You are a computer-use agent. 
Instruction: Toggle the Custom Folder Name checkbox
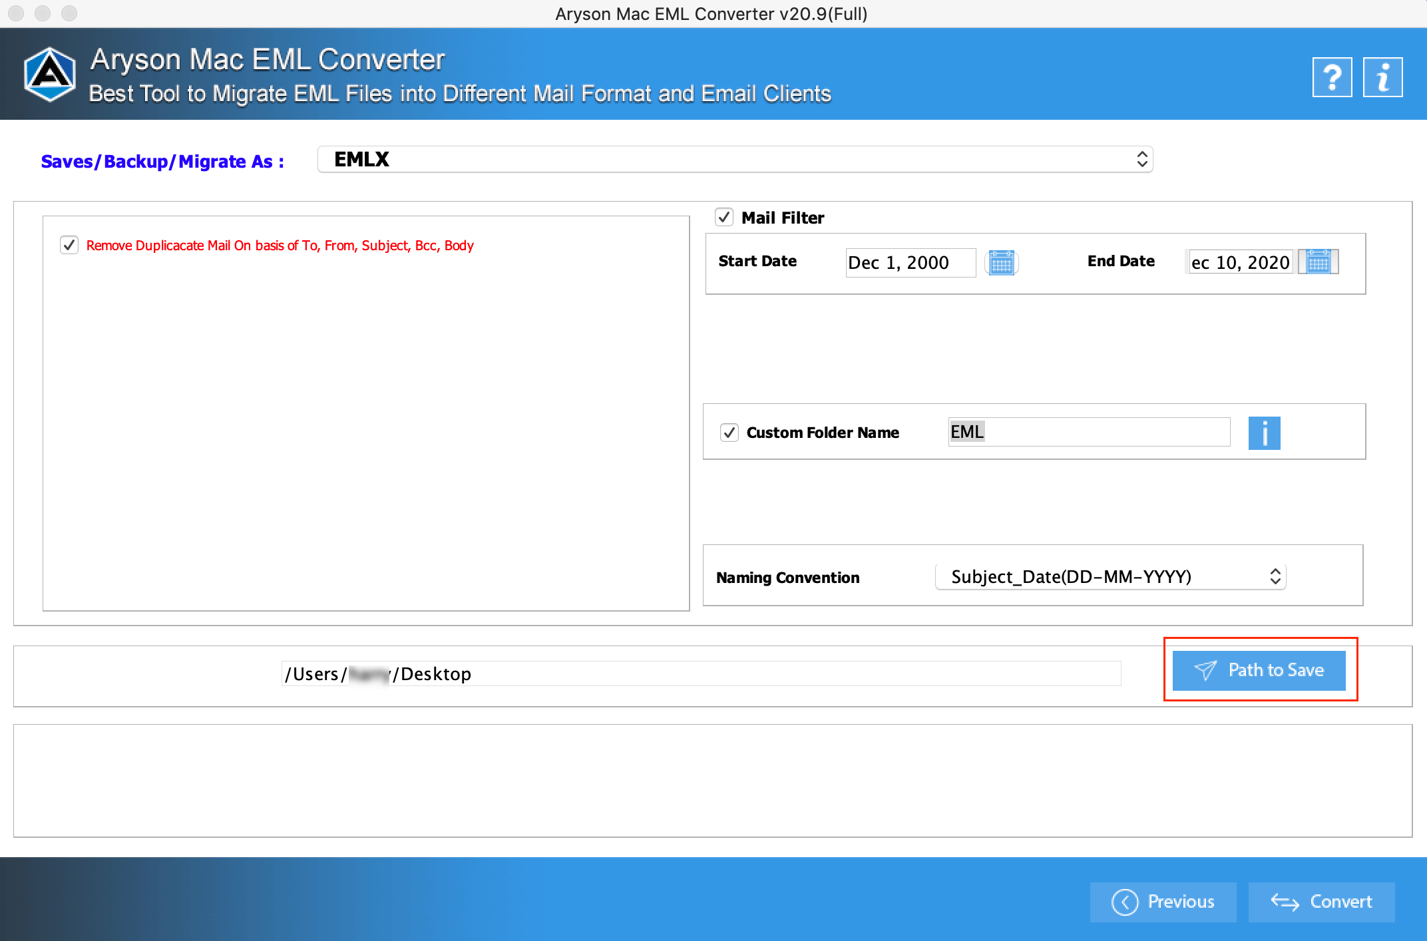729,433
